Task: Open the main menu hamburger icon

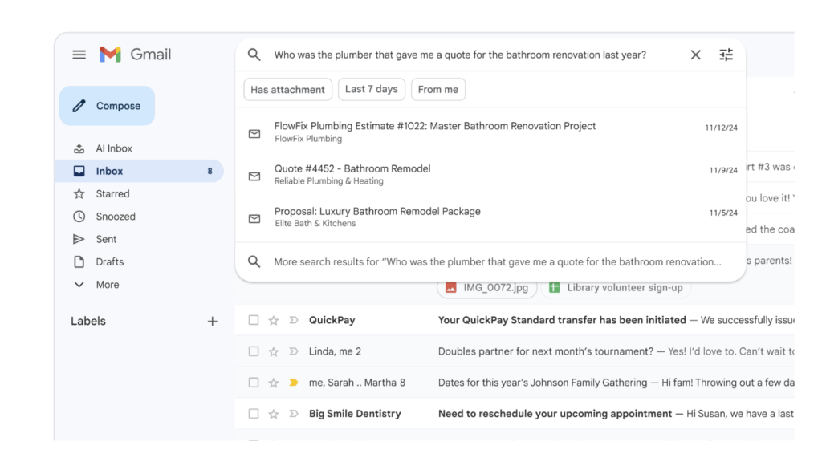Action: tap(79, 55)
